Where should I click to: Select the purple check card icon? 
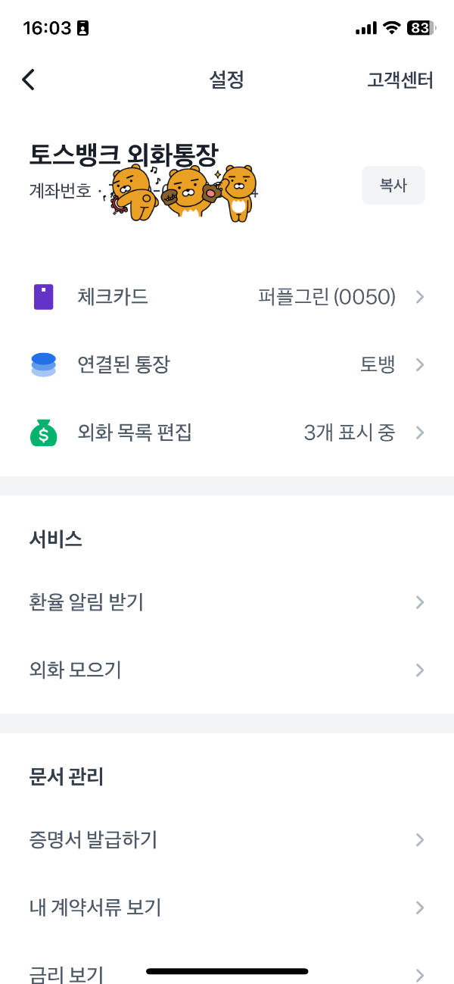pos(44,296)
